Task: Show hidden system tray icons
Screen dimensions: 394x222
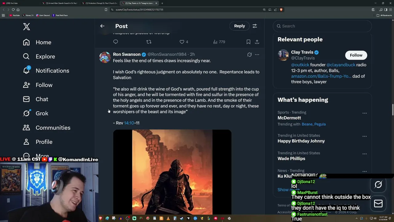Action: pyautogui.click(x=357, y=218)
